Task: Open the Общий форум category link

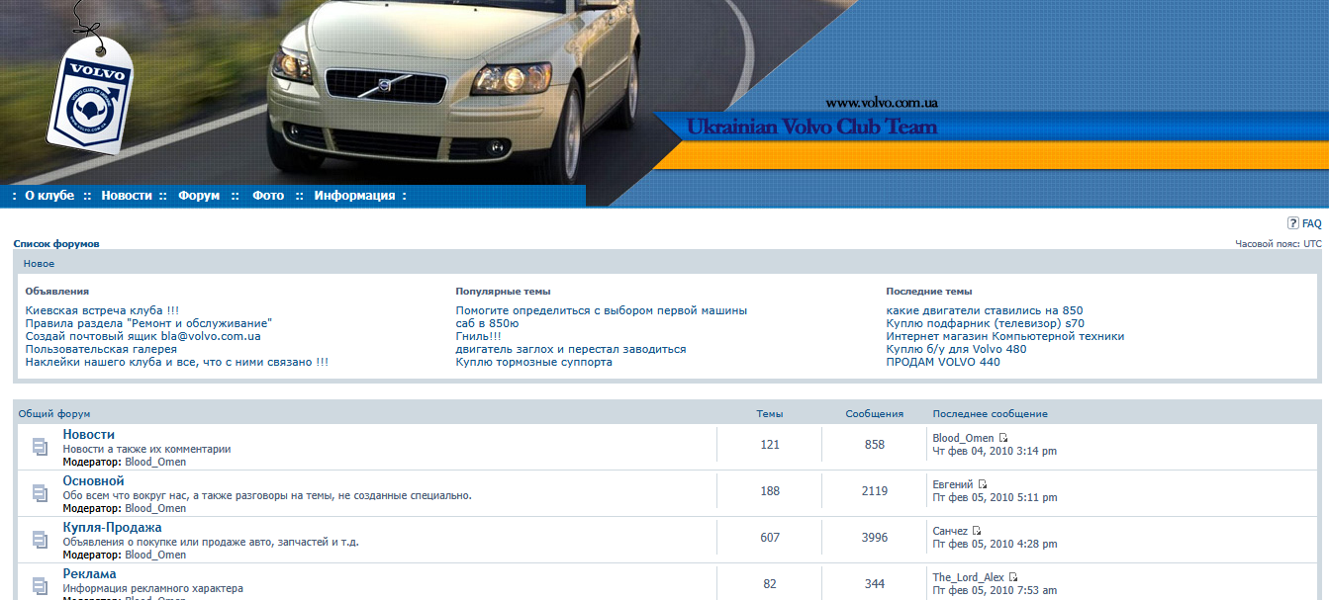Action: coord(54,413)
